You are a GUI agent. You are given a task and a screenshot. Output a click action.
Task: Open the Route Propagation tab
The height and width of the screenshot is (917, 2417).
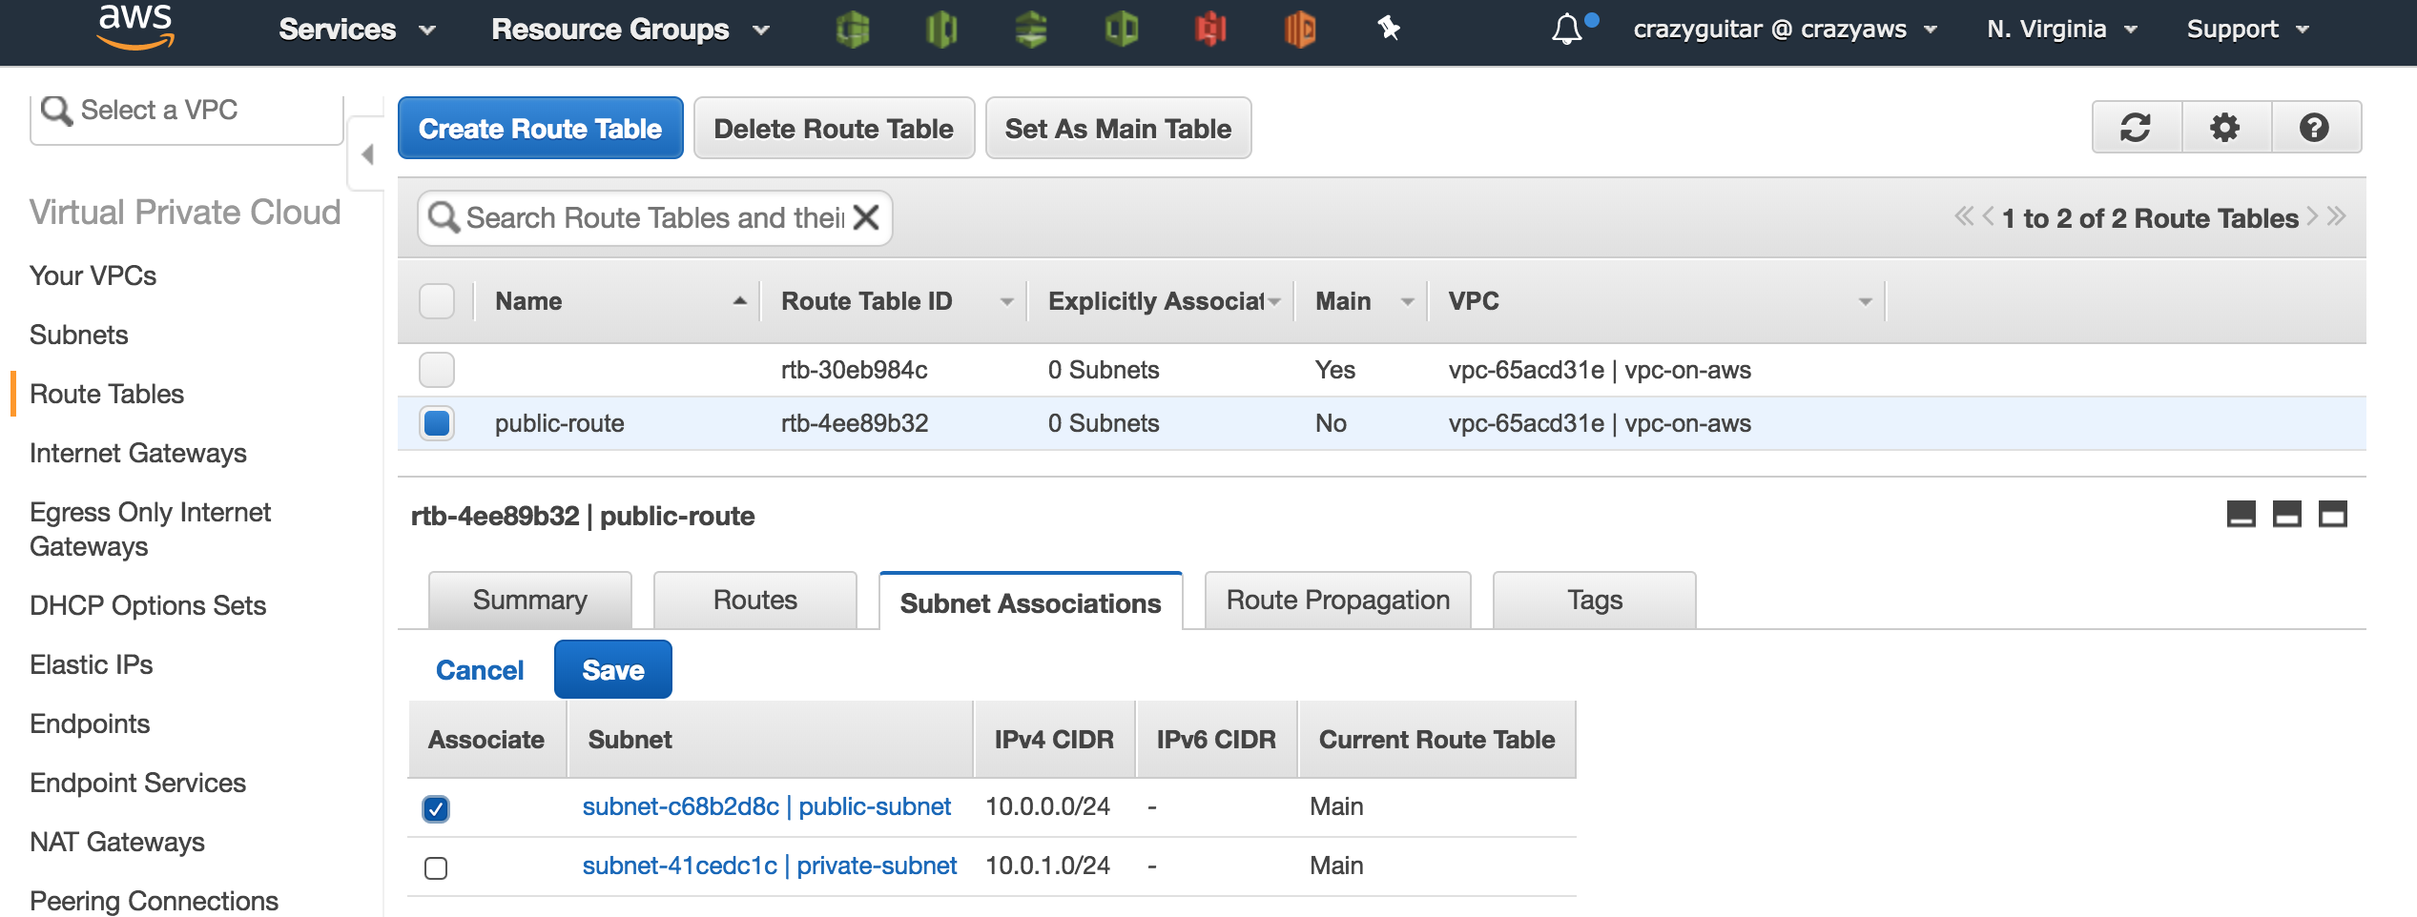pos(1336,600)
